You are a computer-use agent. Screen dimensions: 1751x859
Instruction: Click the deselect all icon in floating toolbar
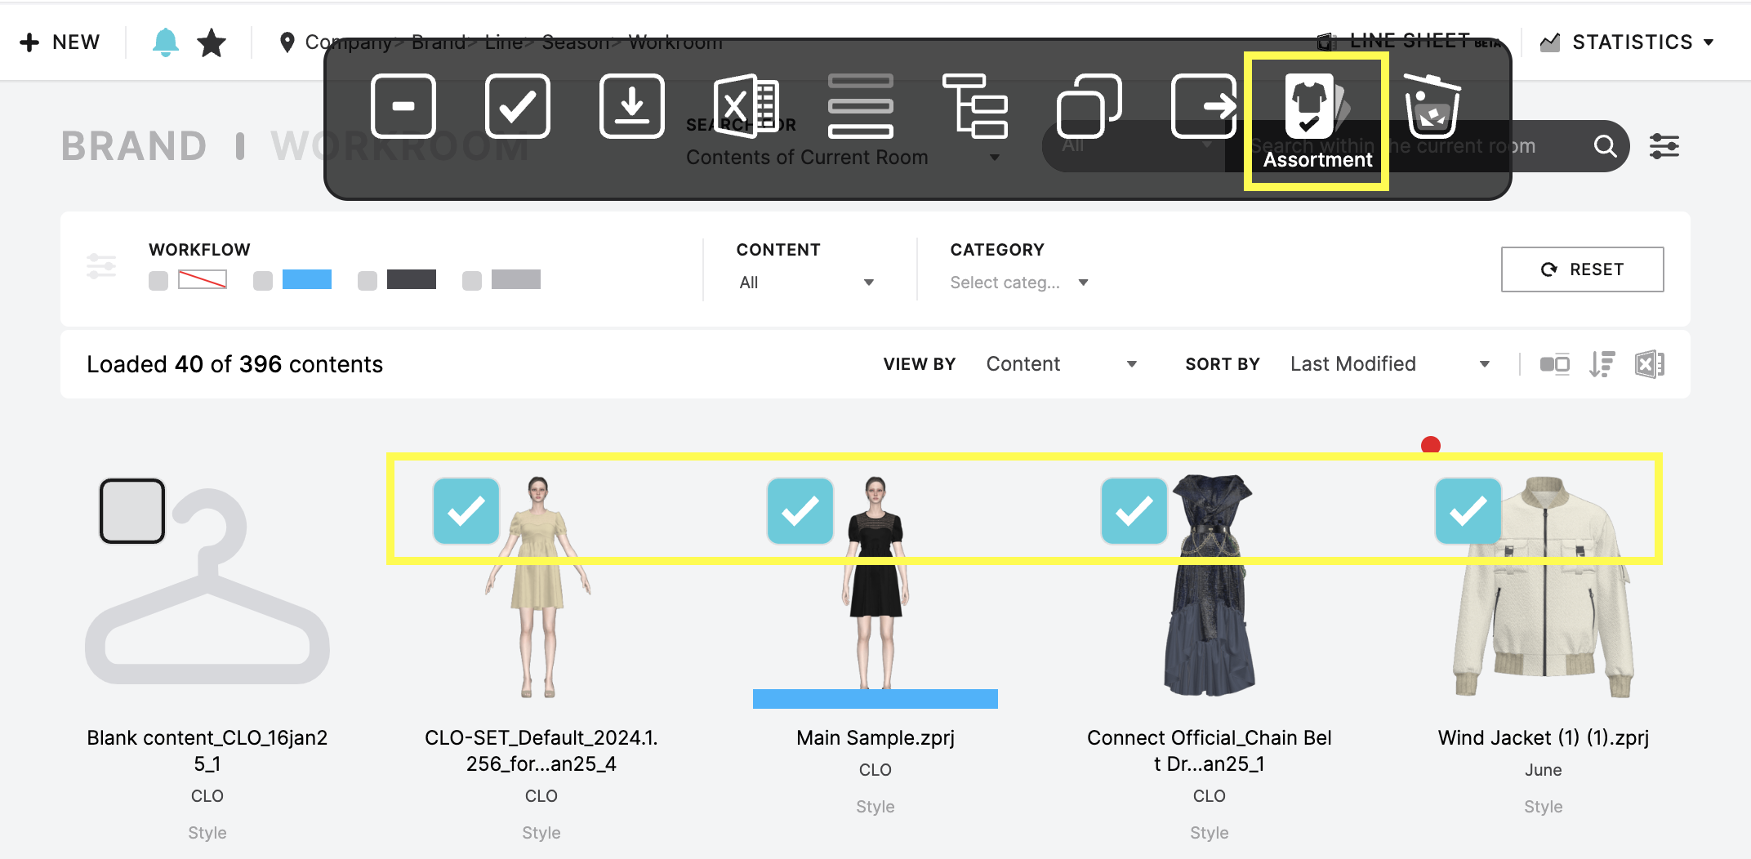403,106
